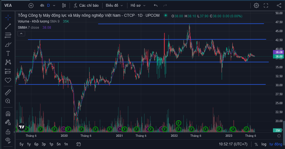Toggle magnet snap mode
This screenshot has height=149, width=285.
(x=8, y=114)
